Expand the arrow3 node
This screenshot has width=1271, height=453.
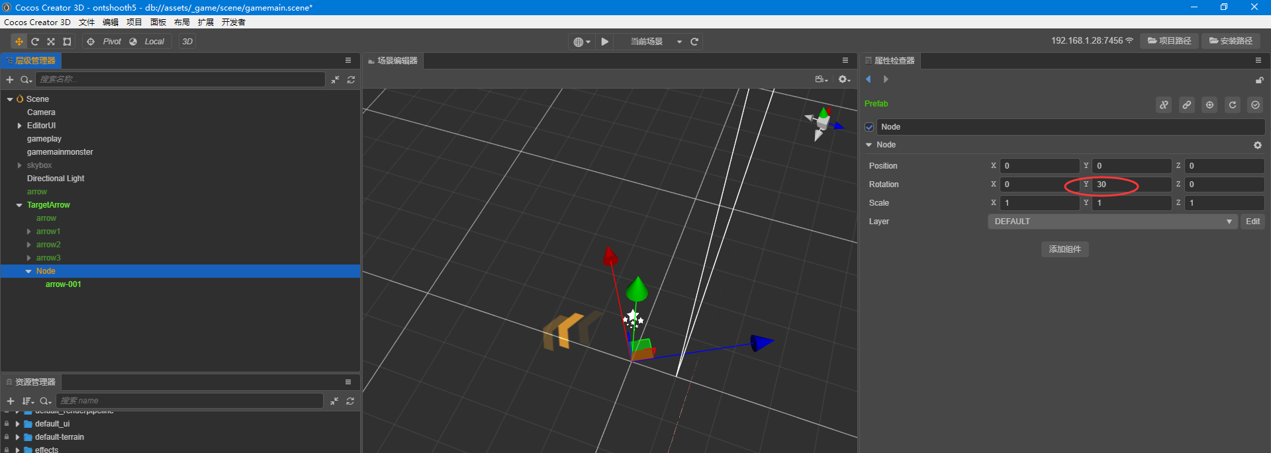tap(28, 258)
